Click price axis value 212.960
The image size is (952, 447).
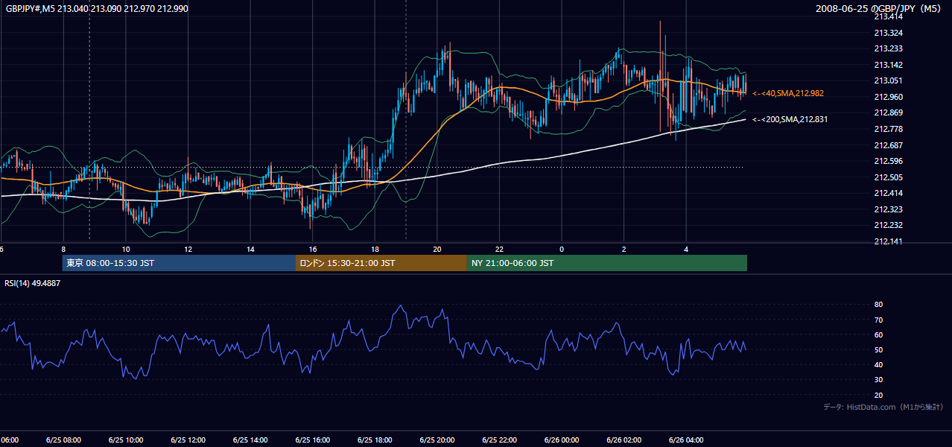pos(888,97)
